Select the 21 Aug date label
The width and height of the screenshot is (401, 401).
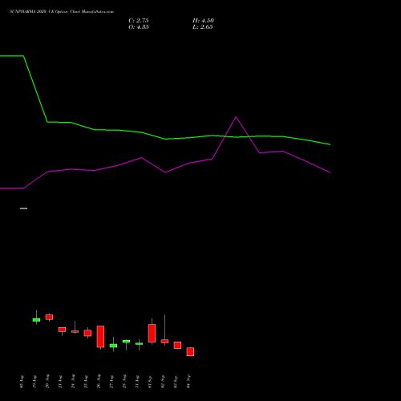click(x=60, y=382)
